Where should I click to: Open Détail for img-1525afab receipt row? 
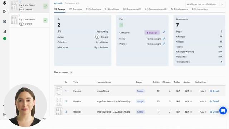pos(214,112)
